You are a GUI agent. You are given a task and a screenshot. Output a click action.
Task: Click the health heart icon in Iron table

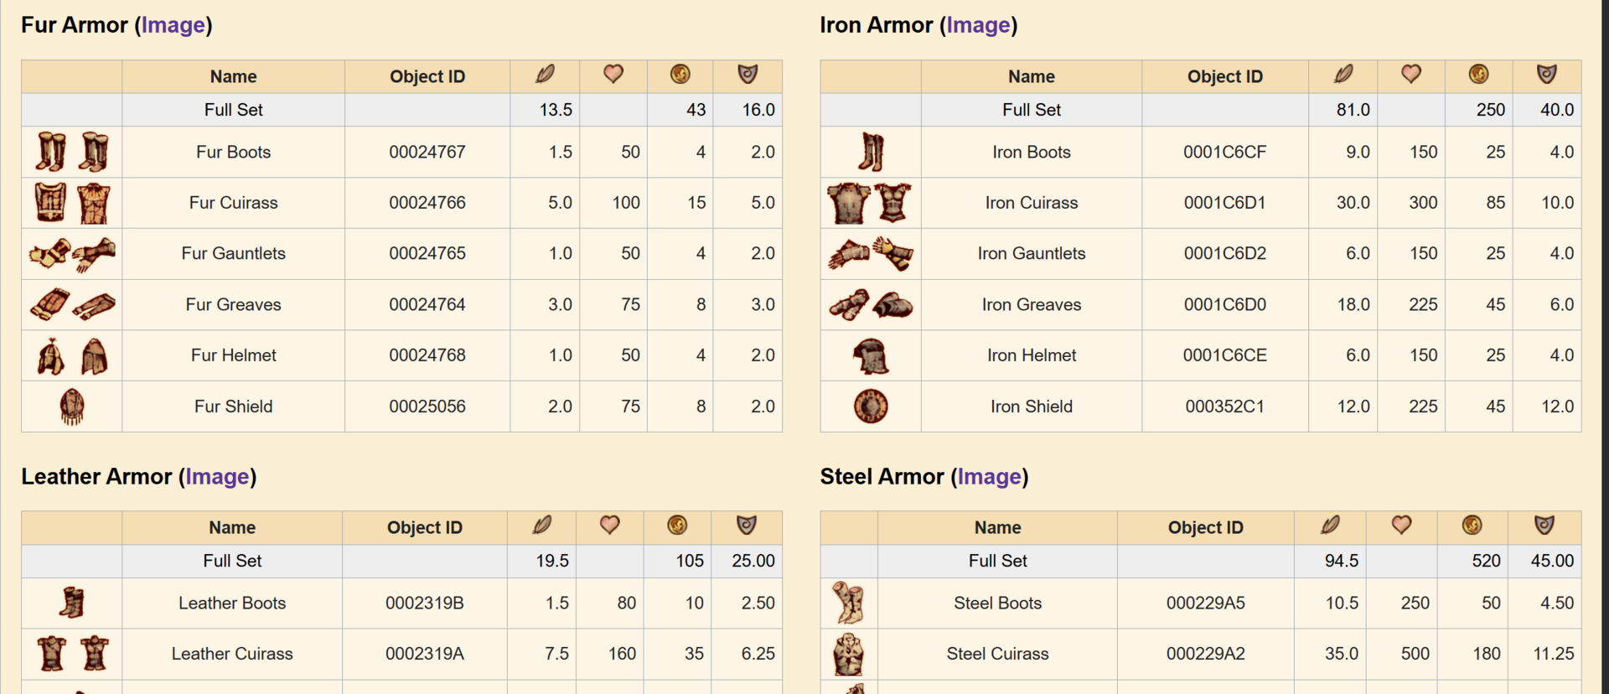coord(1411,75)
